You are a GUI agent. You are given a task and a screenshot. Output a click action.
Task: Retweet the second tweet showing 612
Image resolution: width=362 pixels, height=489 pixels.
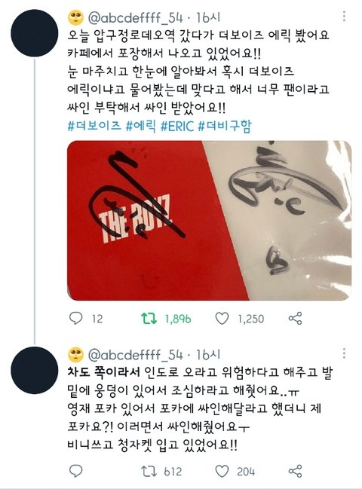click(149, 471)
